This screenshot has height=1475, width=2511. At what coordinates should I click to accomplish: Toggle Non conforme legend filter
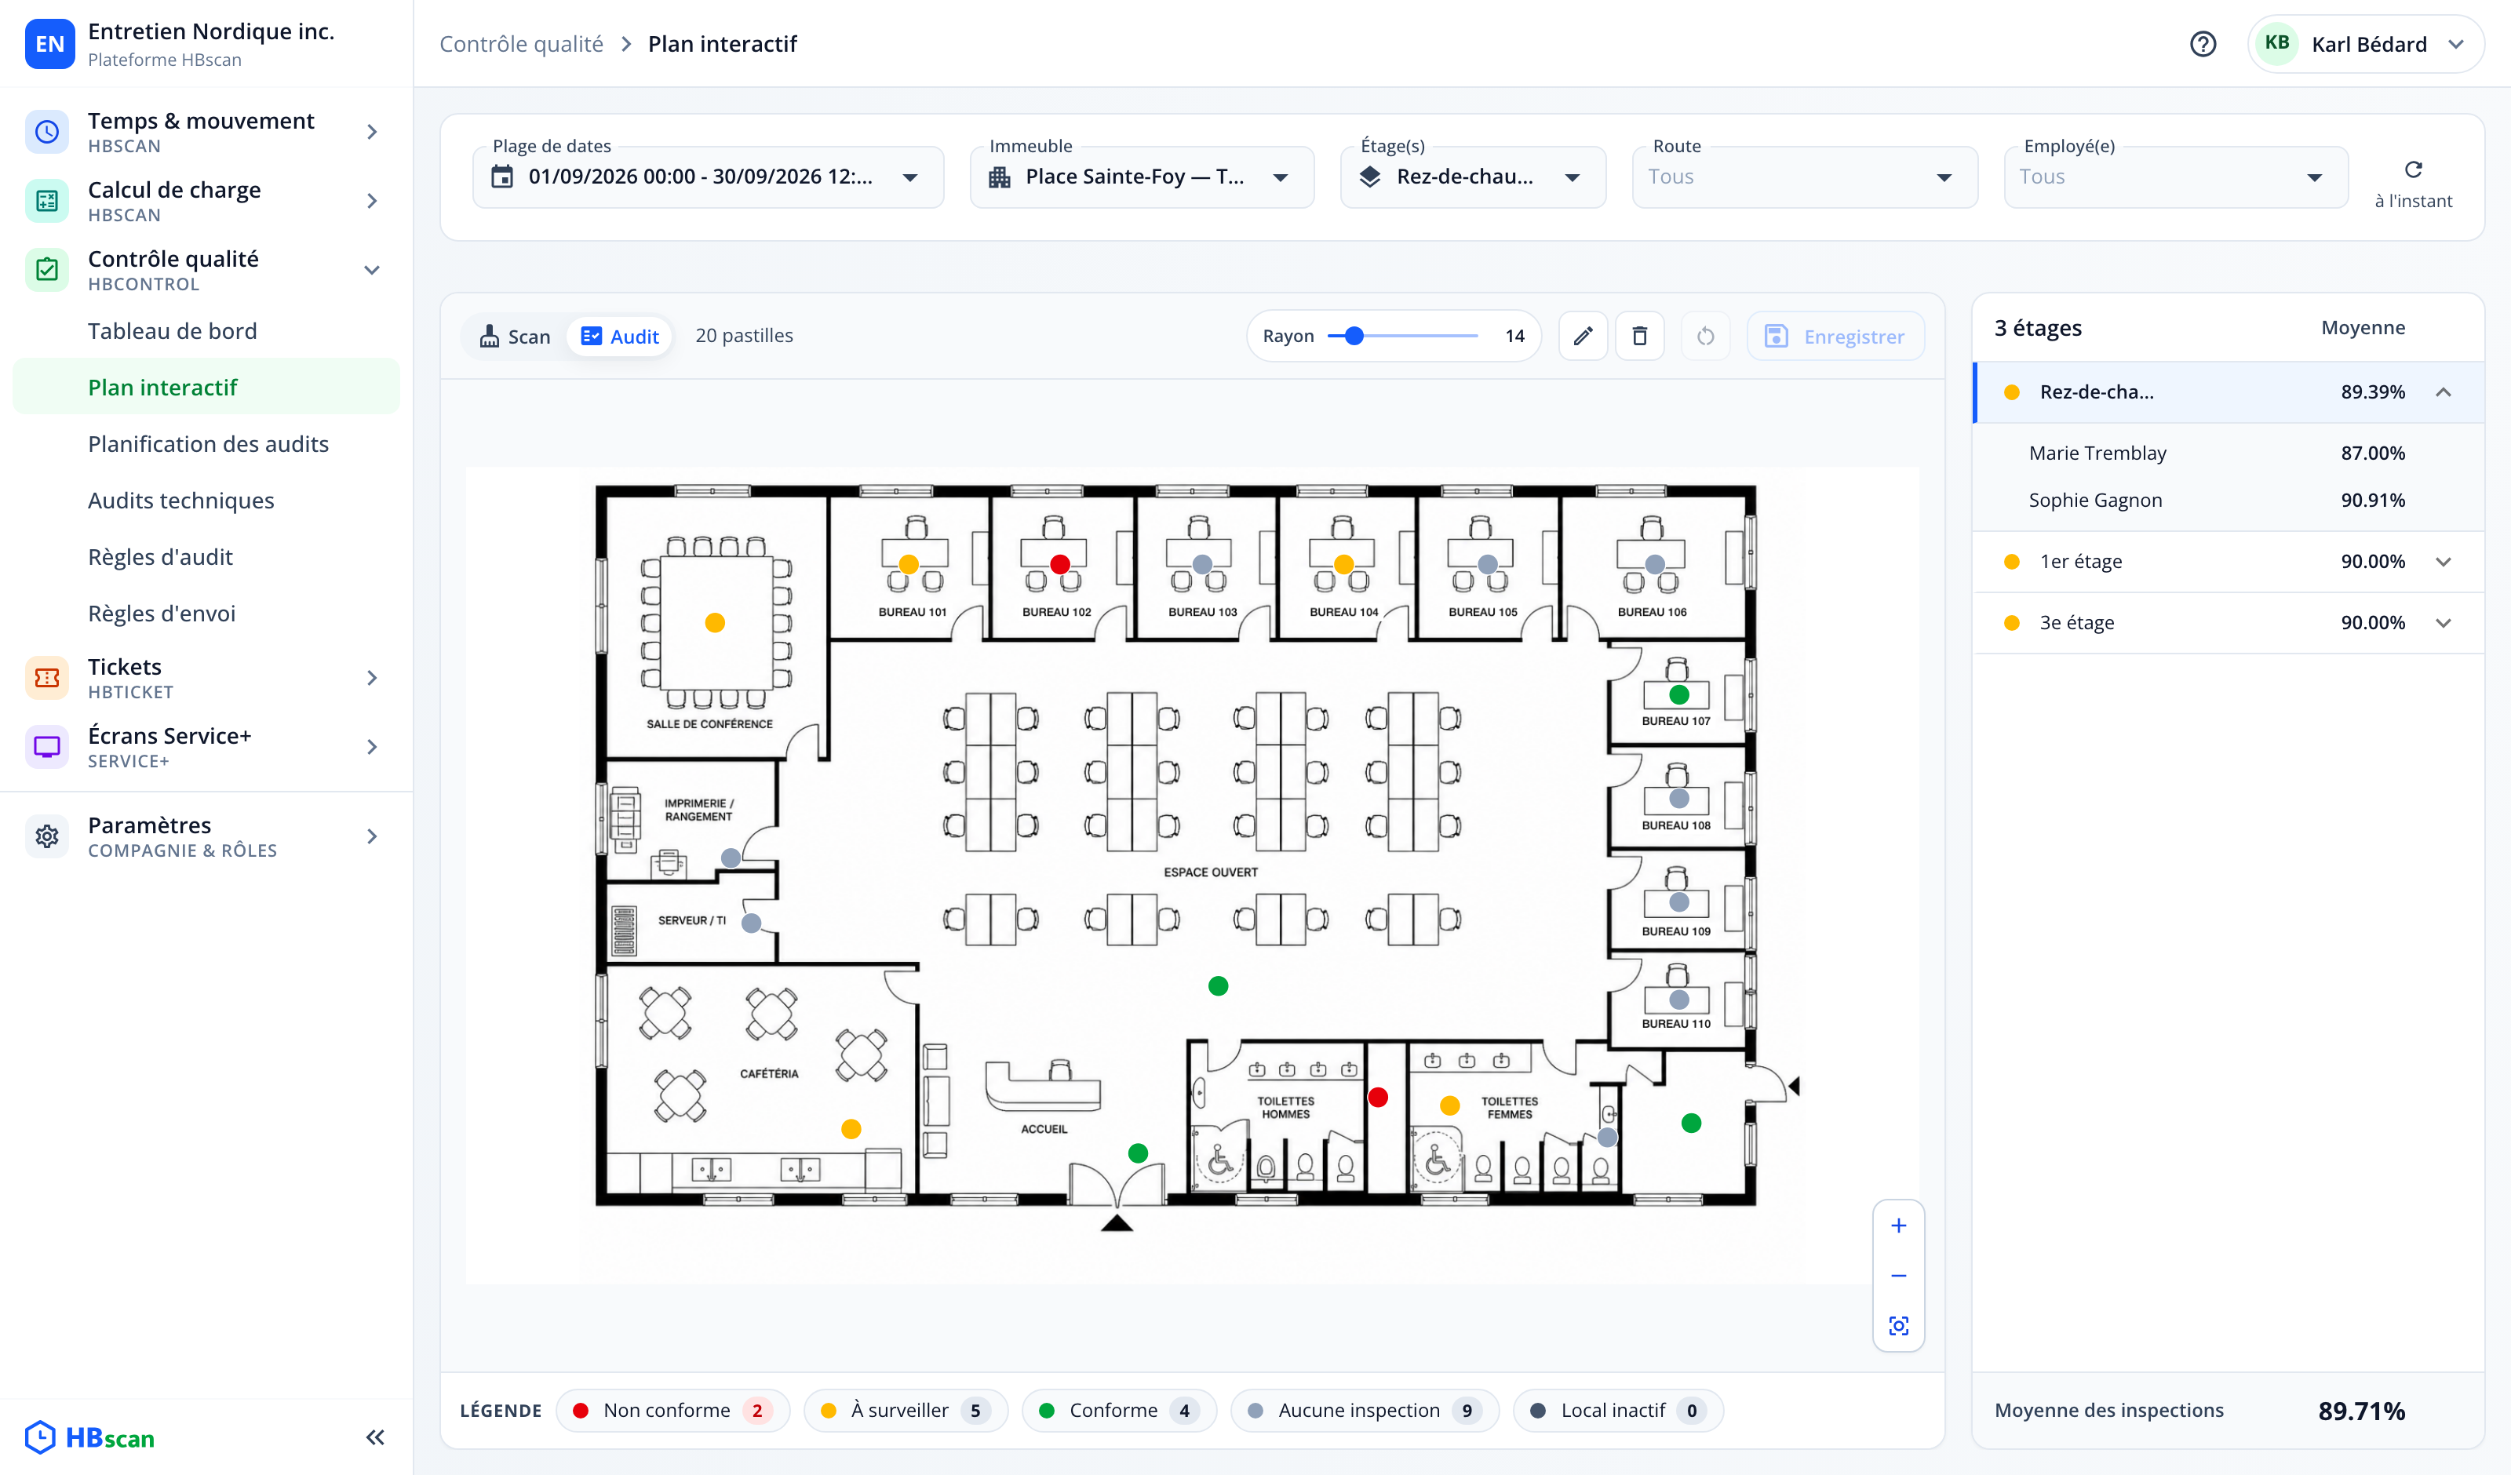672,1410
